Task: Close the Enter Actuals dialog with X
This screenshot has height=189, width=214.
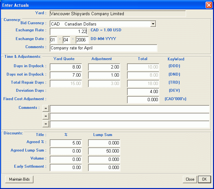Action: (208, 5)
